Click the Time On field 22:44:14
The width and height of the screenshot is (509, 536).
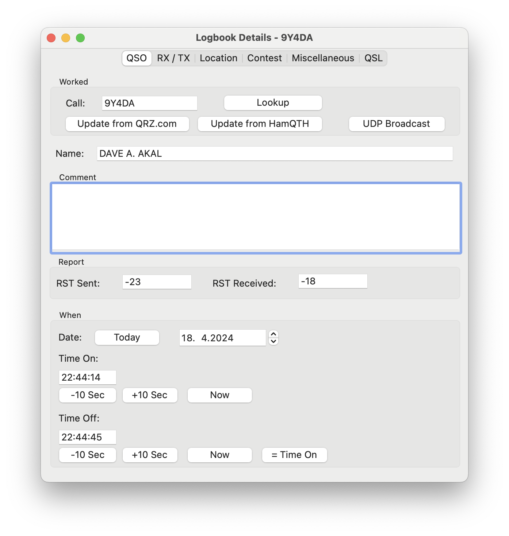tap(87, 377)
